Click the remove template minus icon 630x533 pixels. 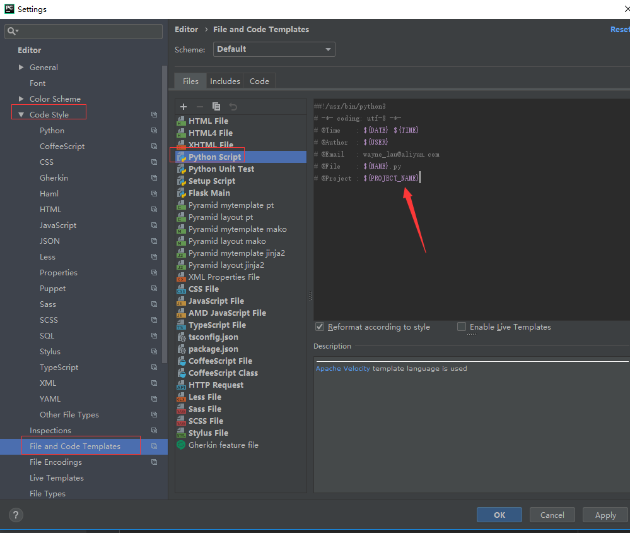point(200,107)
